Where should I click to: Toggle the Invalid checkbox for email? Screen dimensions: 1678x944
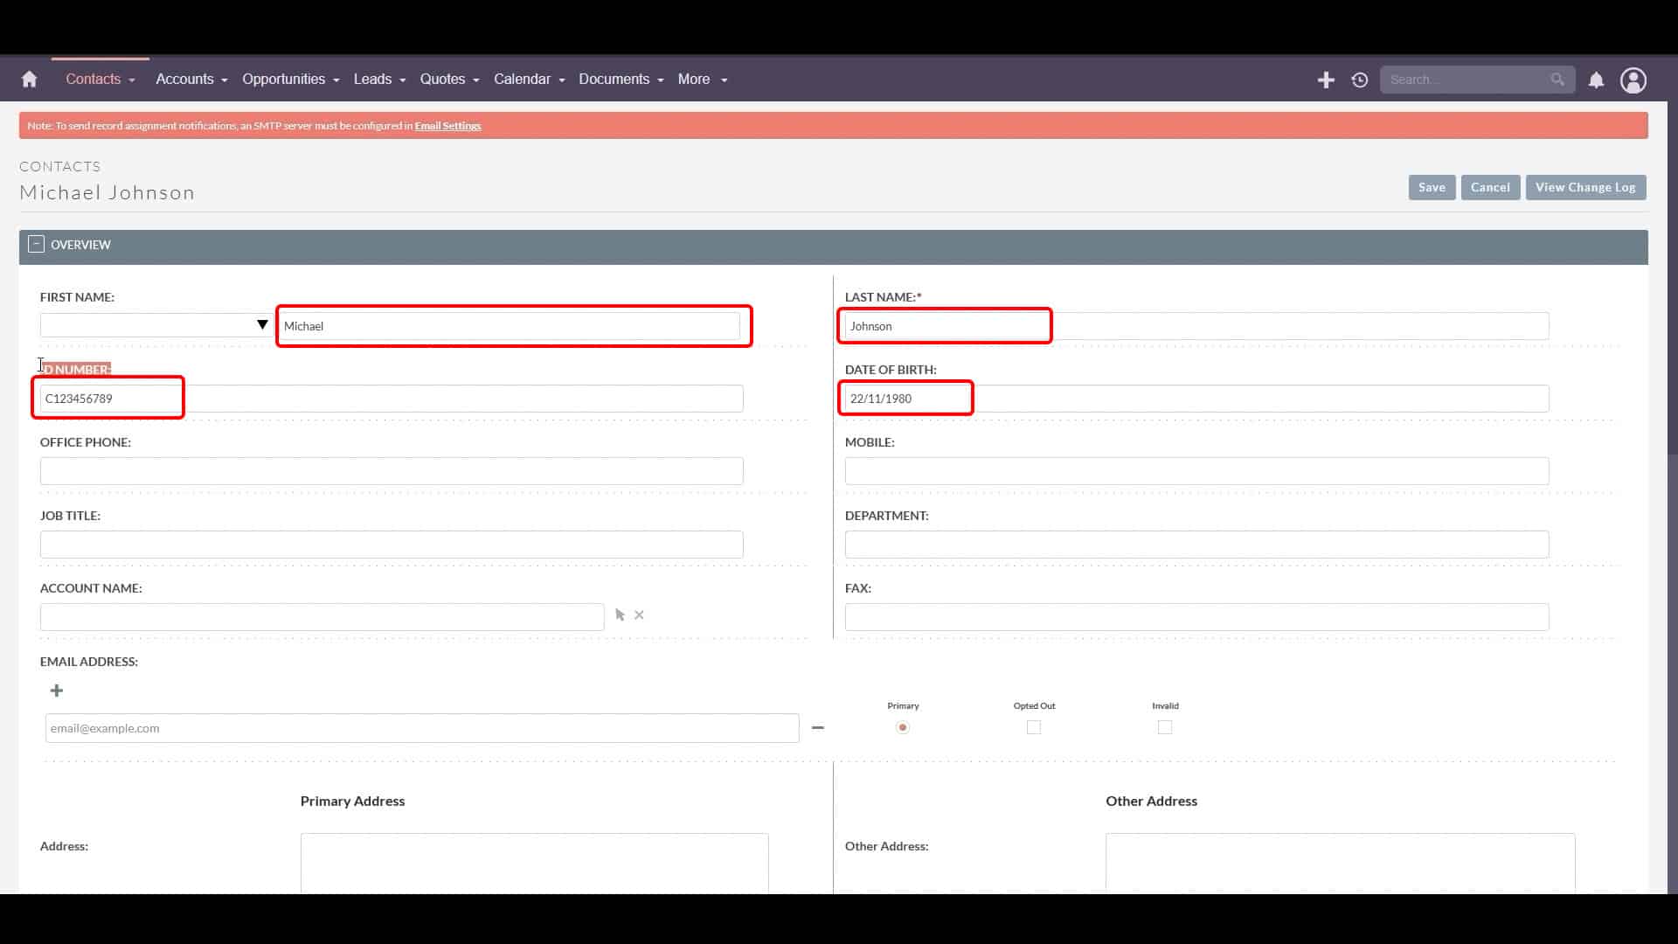[x=1165, y=727]
